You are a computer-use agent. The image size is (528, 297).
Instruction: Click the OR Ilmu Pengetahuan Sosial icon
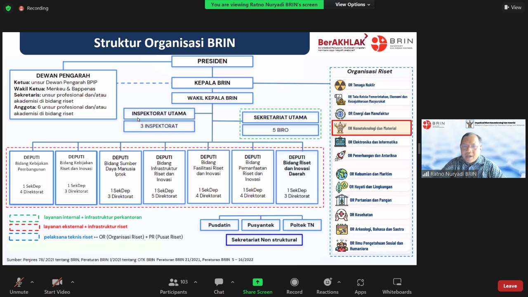point(342,245)
